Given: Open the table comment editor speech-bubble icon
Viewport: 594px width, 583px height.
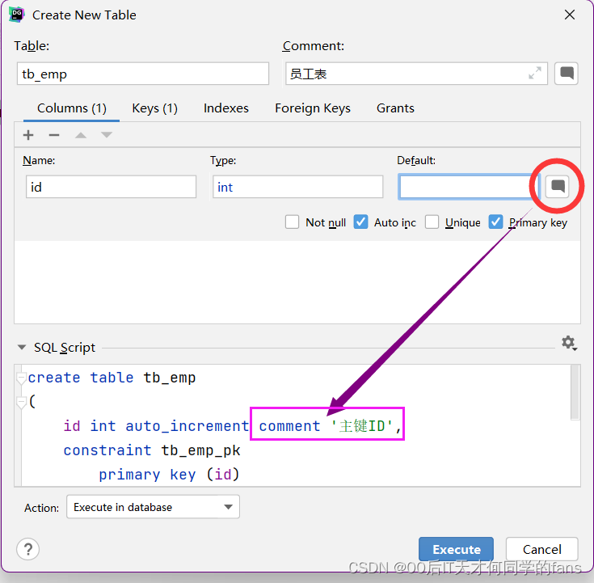Looking at the screenshot, I should [567, 73].
